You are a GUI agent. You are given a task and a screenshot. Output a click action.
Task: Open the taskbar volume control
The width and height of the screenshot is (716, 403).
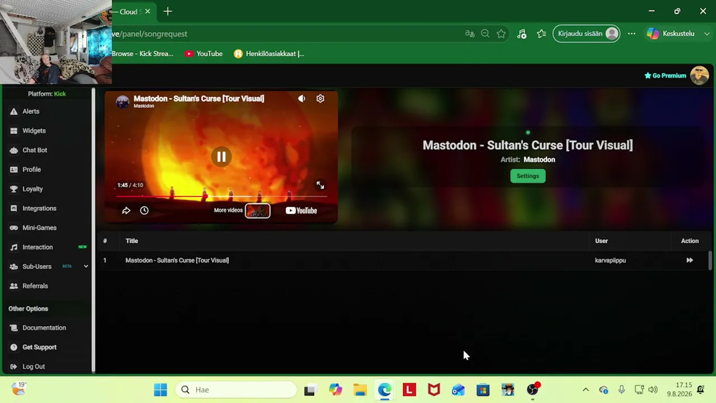click(653, 390)
